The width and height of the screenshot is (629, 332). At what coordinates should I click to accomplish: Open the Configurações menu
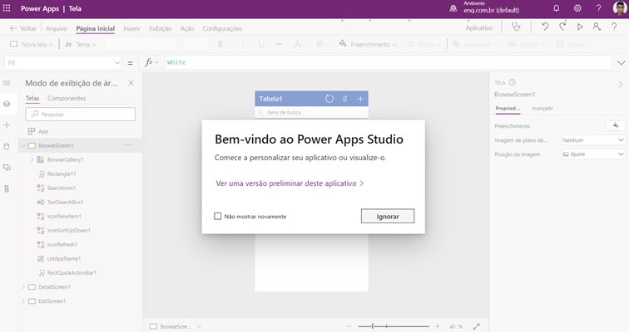coord(222,28)
